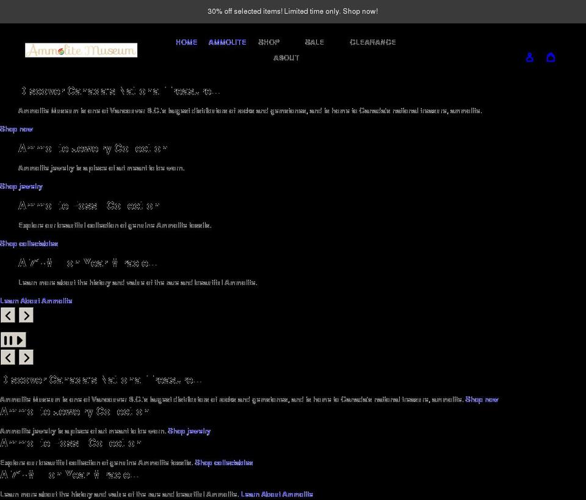The image size is (586, 500).
Task: Show previous slide using arrow above pause button
Action: (x=8, y=315)
